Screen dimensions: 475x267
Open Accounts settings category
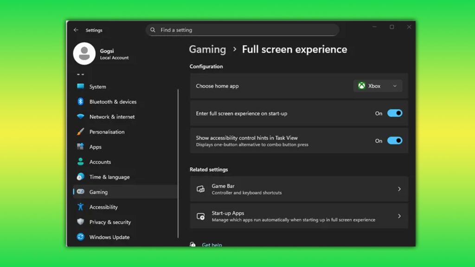coord(125,162)
